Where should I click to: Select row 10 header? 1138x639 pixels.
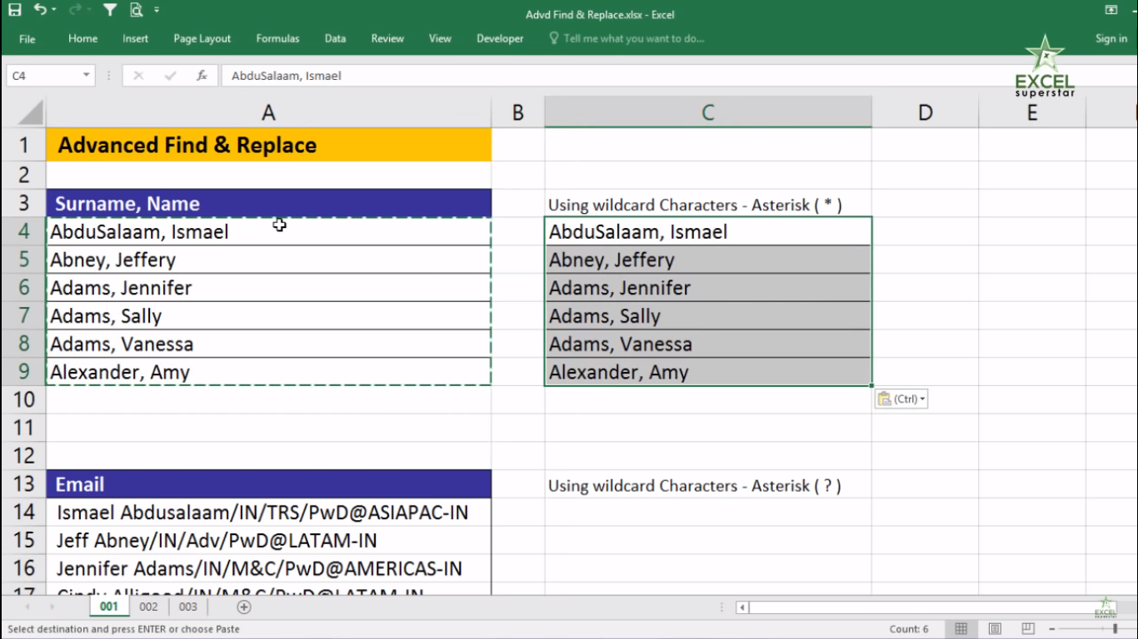(23, 399)
